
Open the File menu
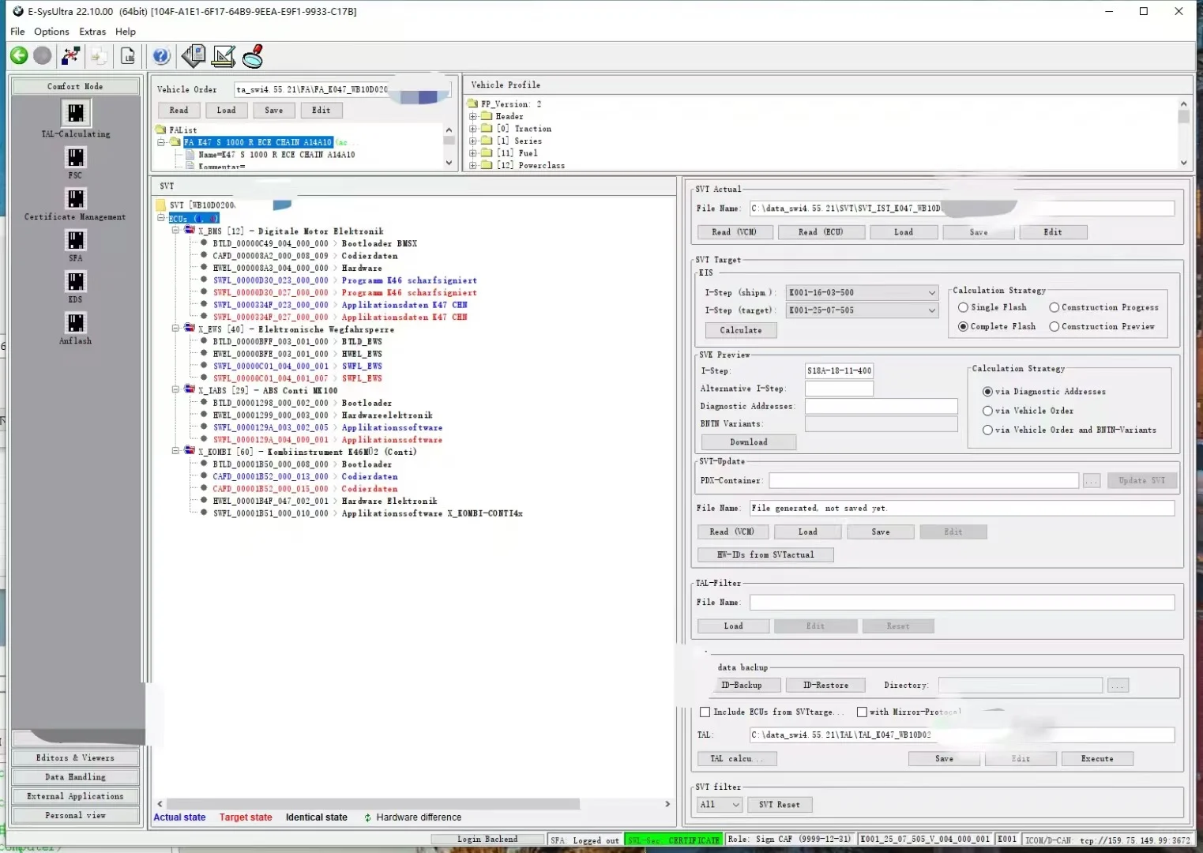click(x=17, y=32)
